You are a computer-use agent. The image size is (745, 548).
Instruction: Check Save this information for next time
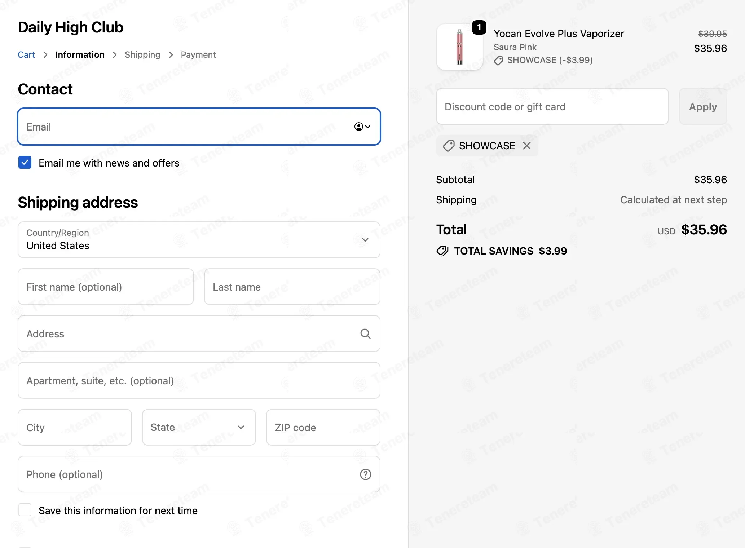25,510
